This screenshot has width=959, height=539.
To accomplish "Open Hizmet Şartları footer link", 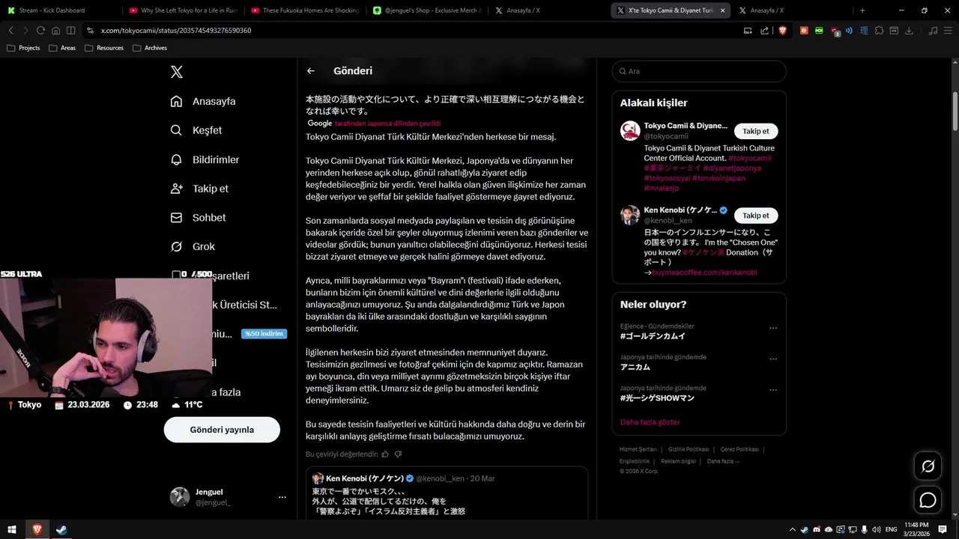I will tap(638, 449).
